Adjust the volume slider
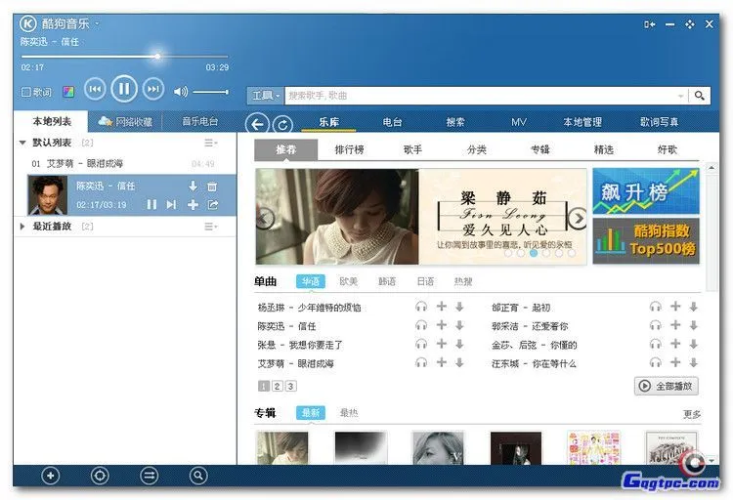Image resolution: width=733 pixels, height=500 pixels. click(211, 92)
